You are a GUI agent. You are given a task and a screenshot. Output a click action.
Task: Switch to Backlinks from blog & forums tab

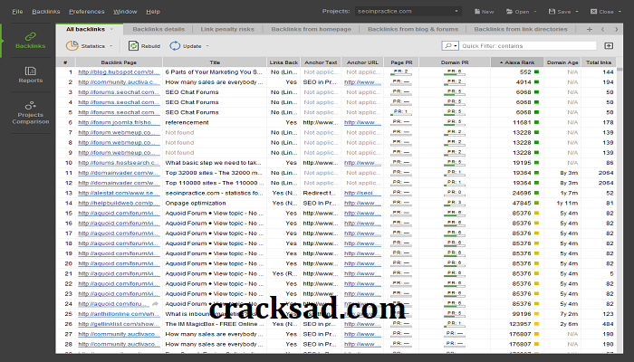point(413,29)
